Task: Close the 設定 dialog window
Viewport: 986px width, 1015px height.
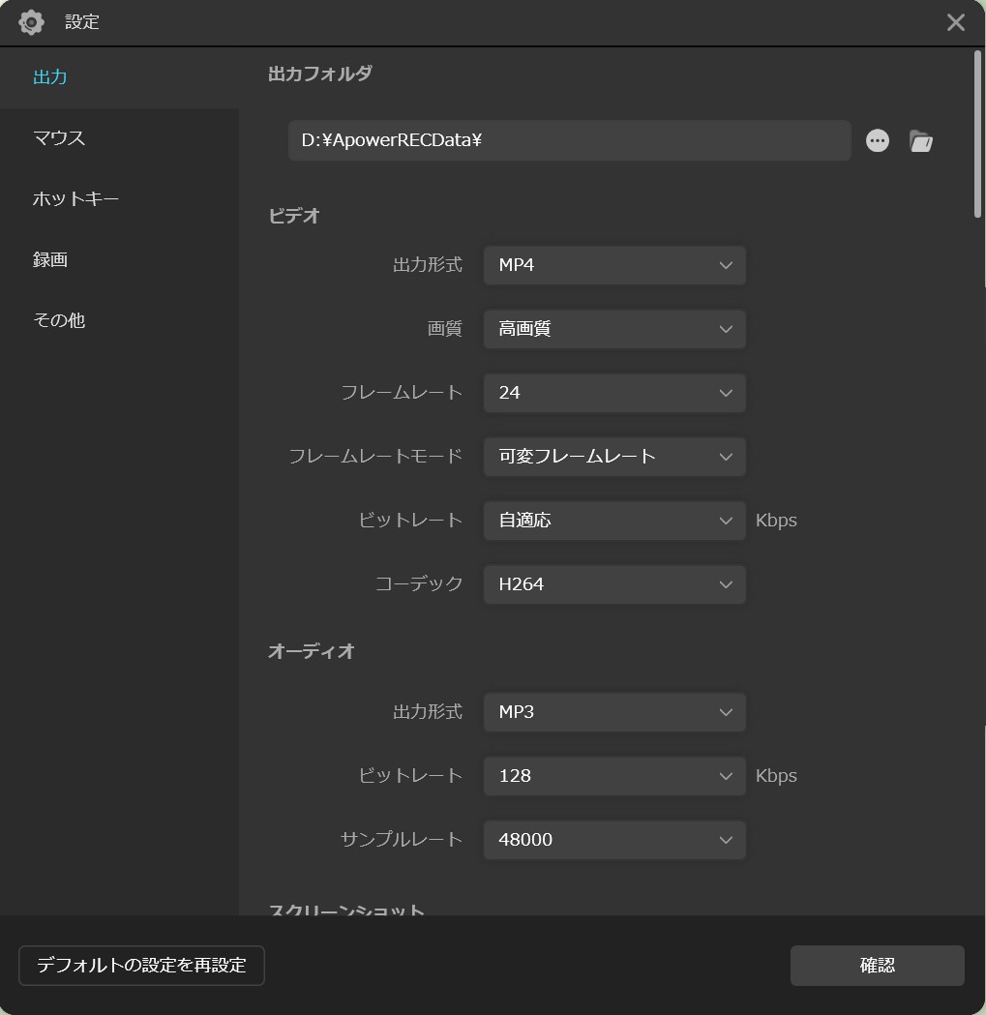Action: (956, 22)
